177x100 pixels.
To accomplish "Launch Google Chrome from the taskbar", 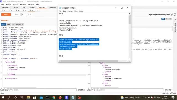I will [x=54, y=97].
